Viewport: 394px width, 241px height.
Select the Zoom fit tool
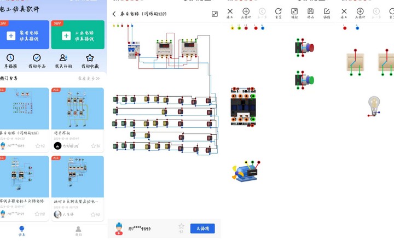[294, 13]
